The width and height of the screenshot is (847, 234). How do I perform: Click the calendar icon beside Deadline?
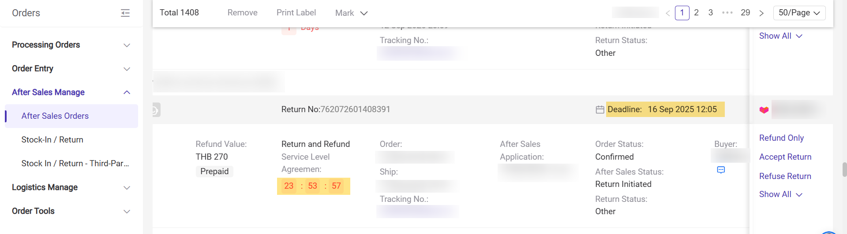pyautogui.click(x=600, y=110)
